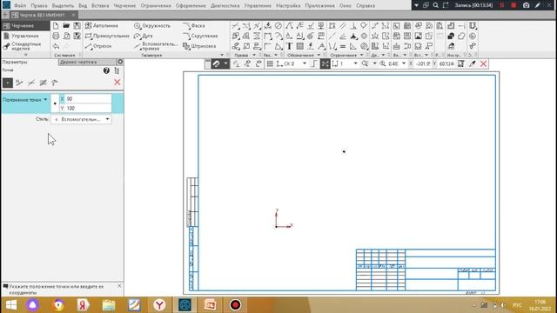Screen dimensions: 557x313
Task: Select the fourth point-mode button
Action: tap(43, 83)
